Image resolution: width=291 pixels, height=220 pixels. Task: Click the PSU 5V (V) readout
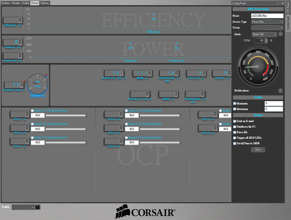(x=222, y=73)
